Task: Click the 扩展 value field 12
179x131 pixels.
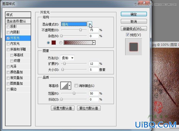Action: 94,64
